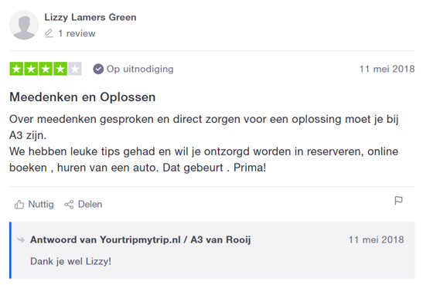Click the Lizzy Lamers Green avatar picture
Image resolution: width=423 pixels, height=285 pixels.
[24, 25]
